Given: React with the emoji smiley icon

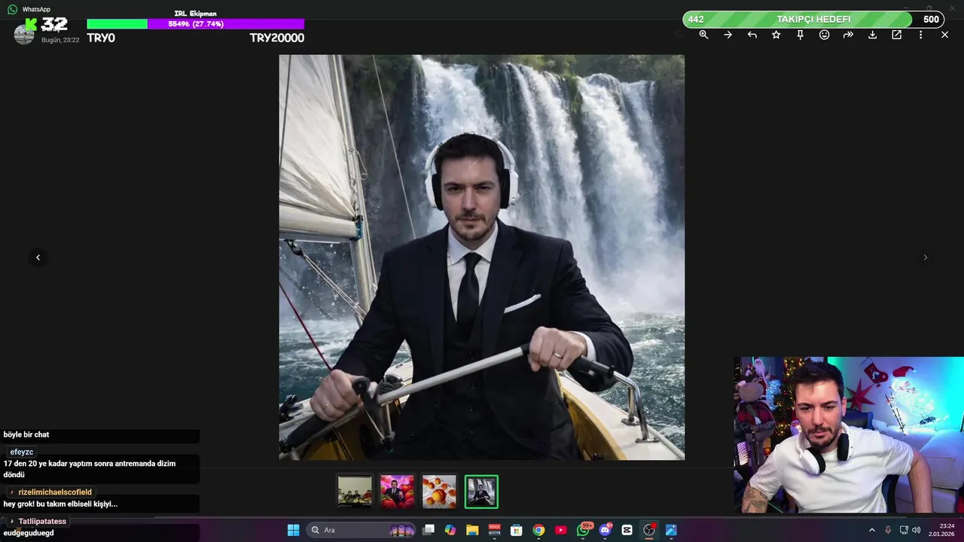Looking at the screenshot, I should pos(824,35).
